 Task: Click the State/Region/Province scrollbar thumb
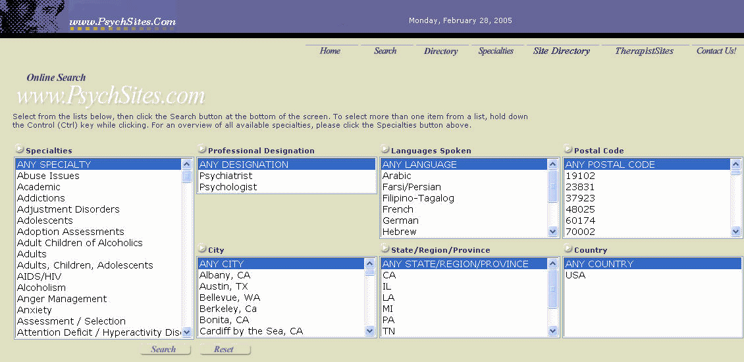pos(553,288)
